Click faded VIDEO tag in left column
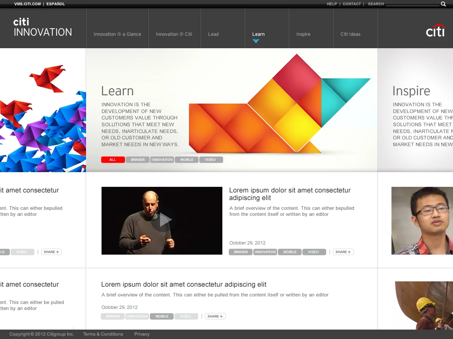 (22, 252)
